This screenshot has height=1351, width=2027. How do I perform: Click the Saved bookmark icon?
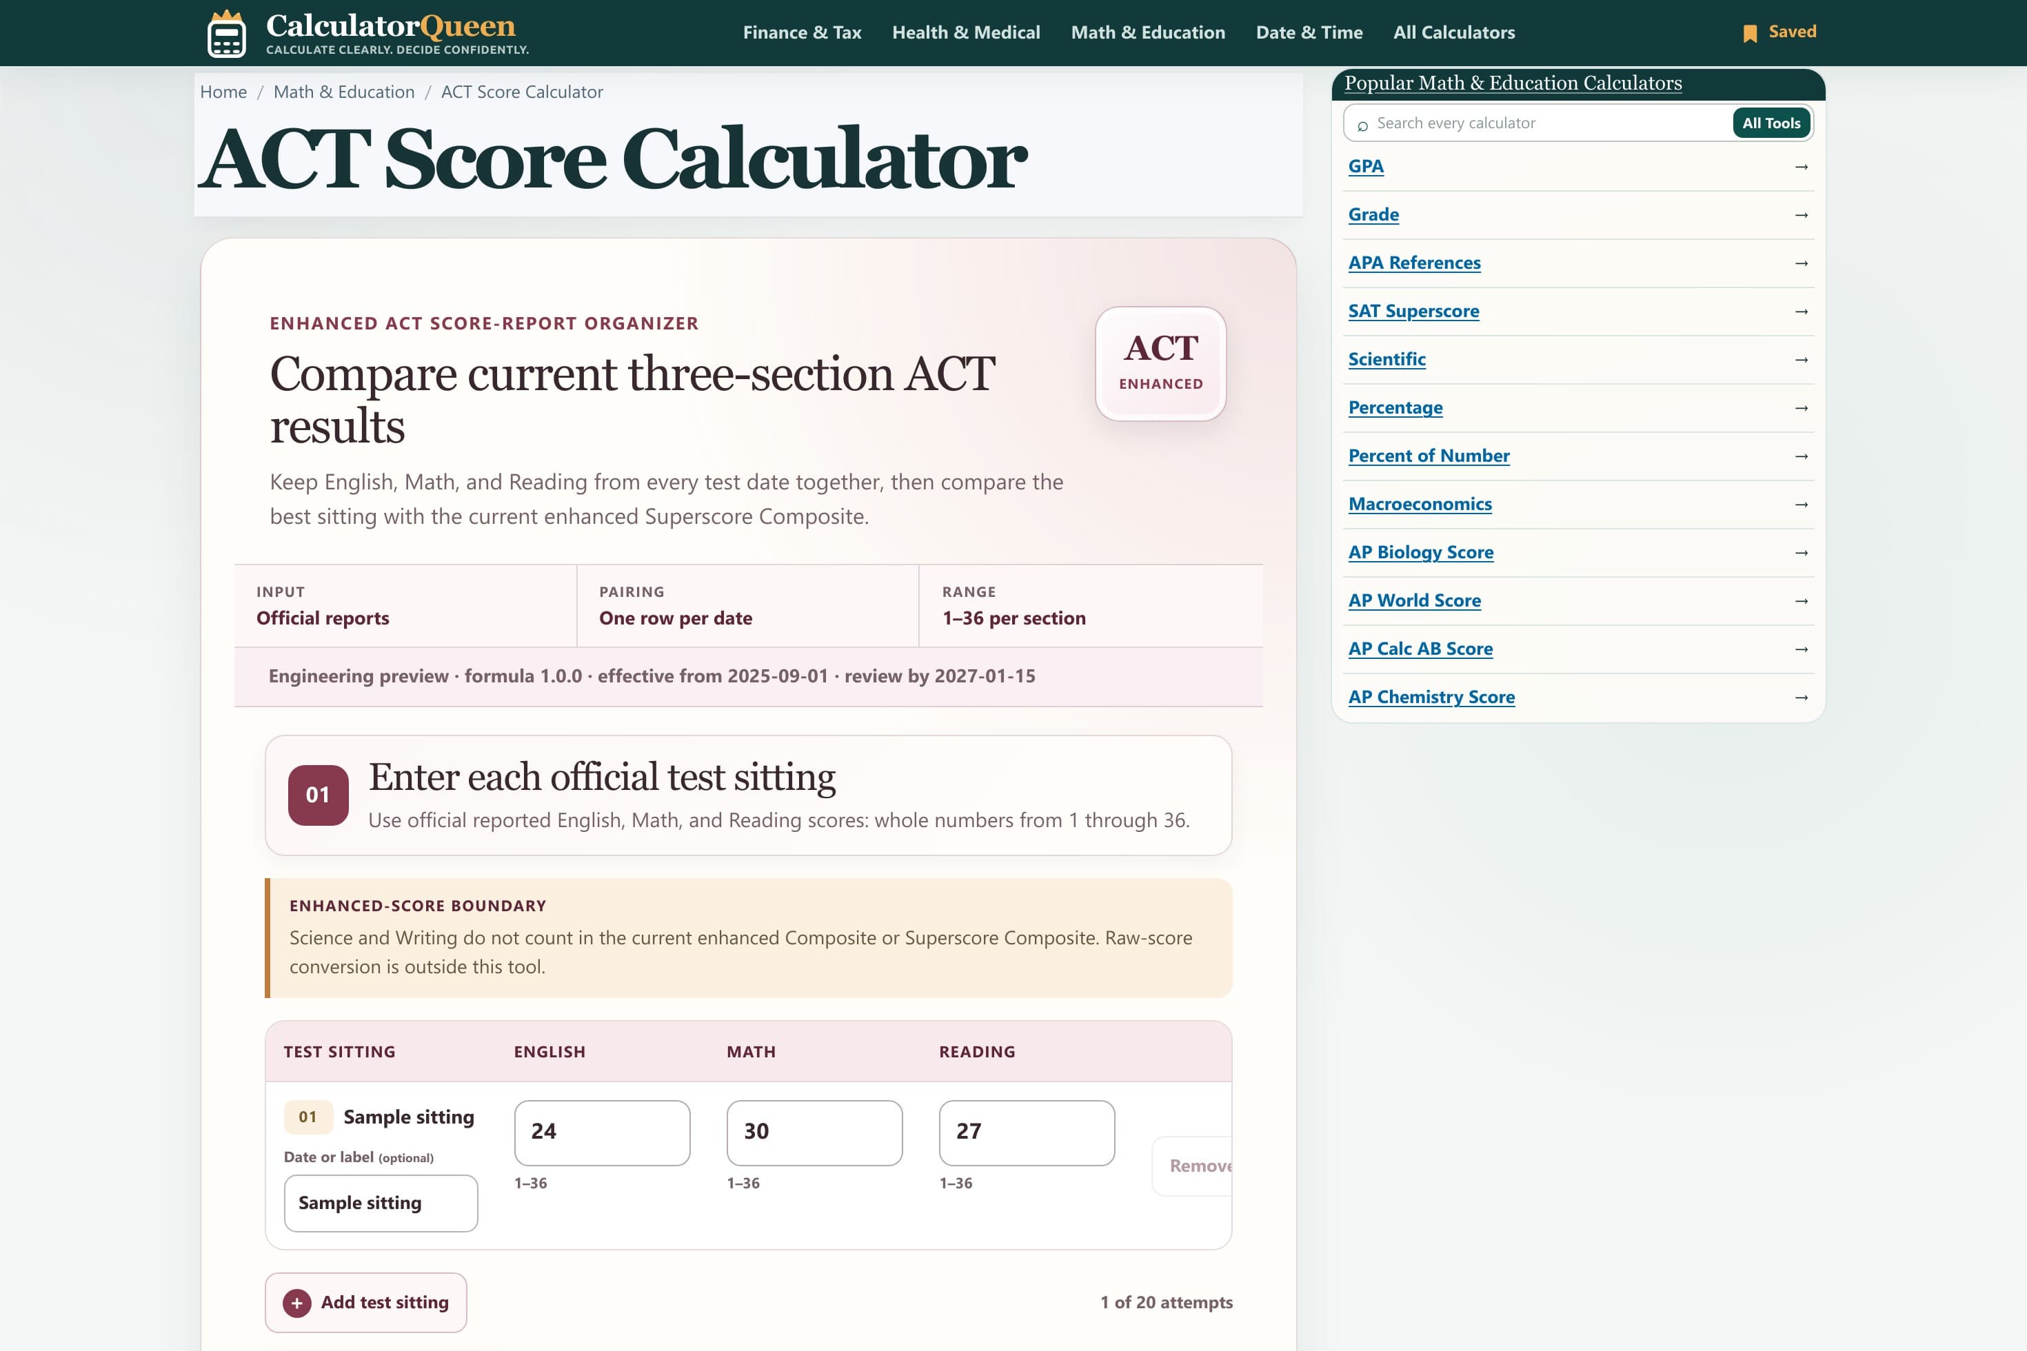click(x=1750, y=34)
